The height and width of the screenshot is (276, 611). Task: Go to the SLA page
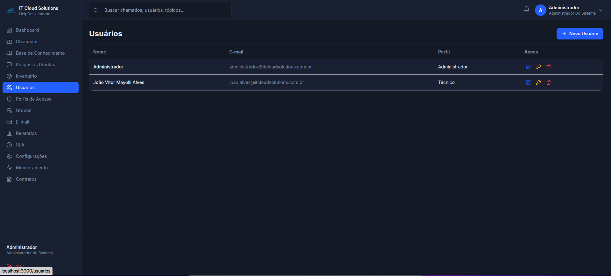point(40,145)
